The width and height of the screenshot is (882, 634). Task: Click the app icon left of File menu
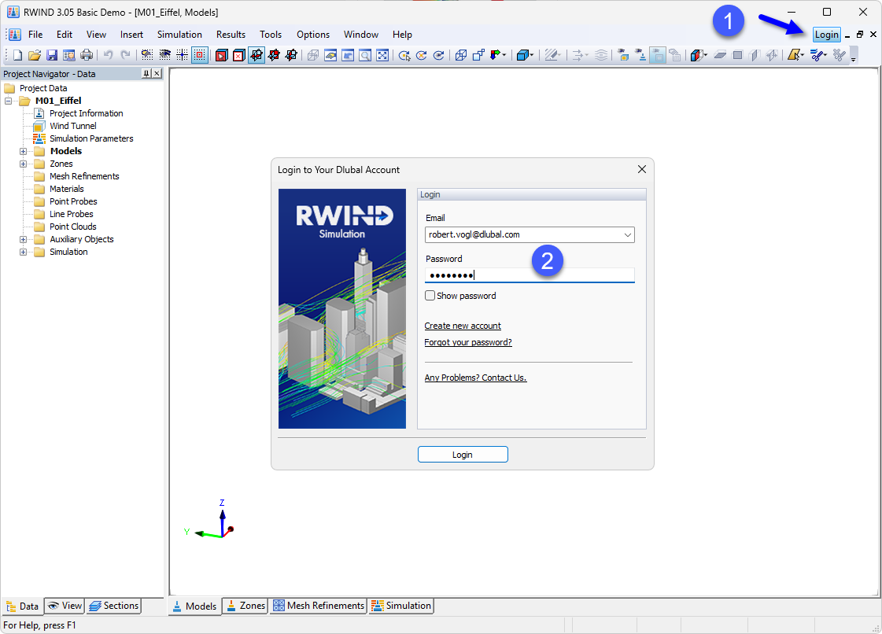15,35
